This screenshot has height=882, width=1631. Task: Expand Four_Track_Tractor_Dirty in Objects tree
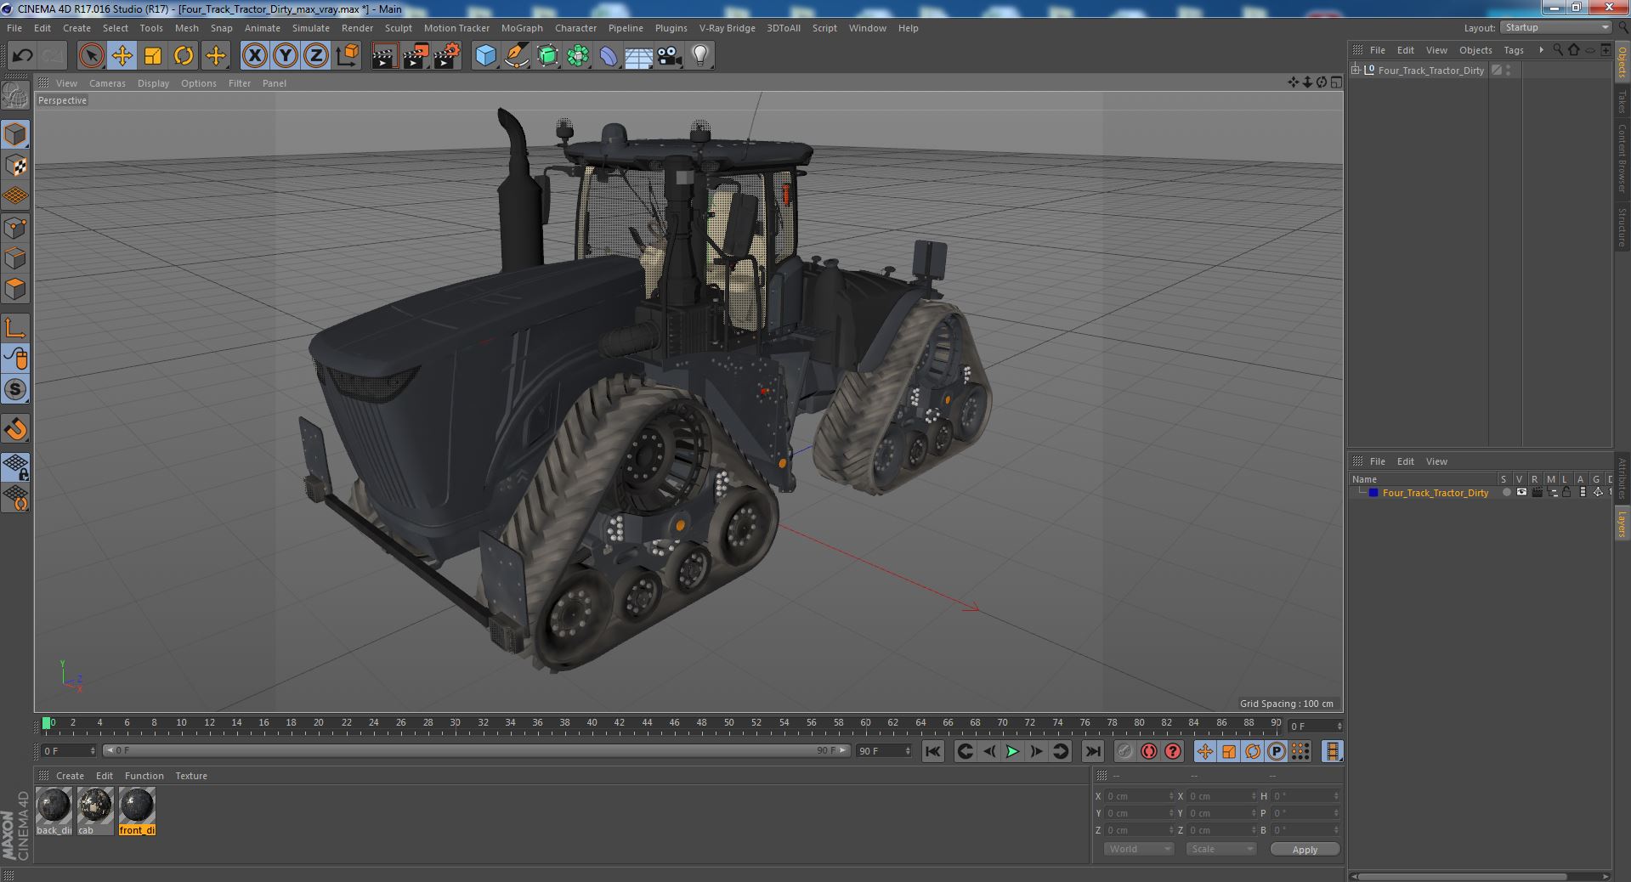(1356, 71)
